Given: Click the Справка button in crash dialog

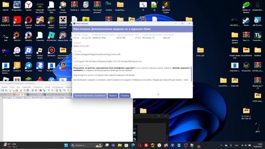Looking at the screenshot, I should click(125, 96).
